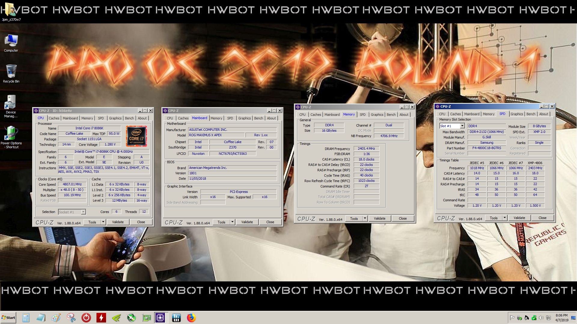Click Close button in the SPD window
Screen dimensions: 577x324
542,218
